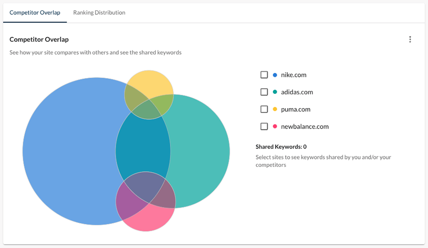Click the blue nike.com legend dot
Image resolution: width=428 pixels, height=248 pixels.
(275, 75)
